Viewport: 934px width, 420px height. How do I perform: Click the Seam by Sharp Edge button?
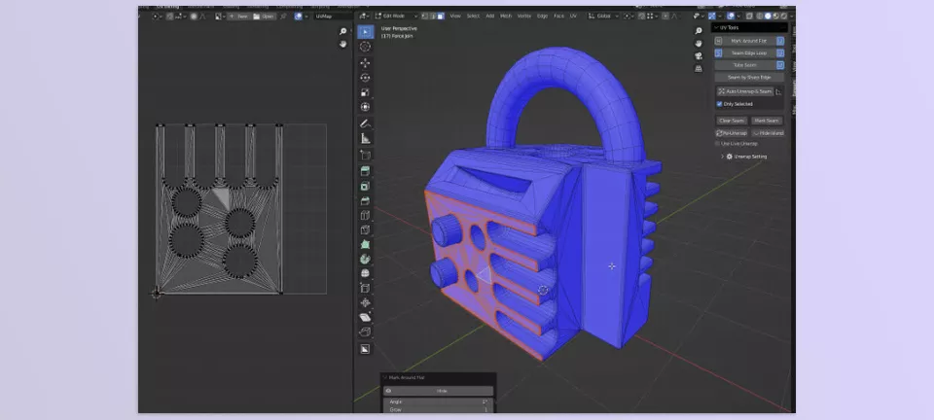(749, 78)
